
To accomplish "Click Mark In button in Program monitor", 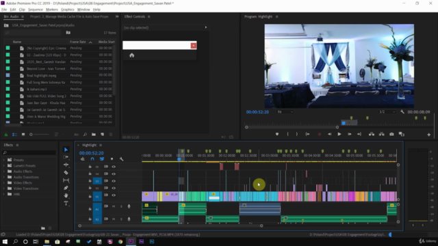I will pyautogui.click(x=287, y=134).
